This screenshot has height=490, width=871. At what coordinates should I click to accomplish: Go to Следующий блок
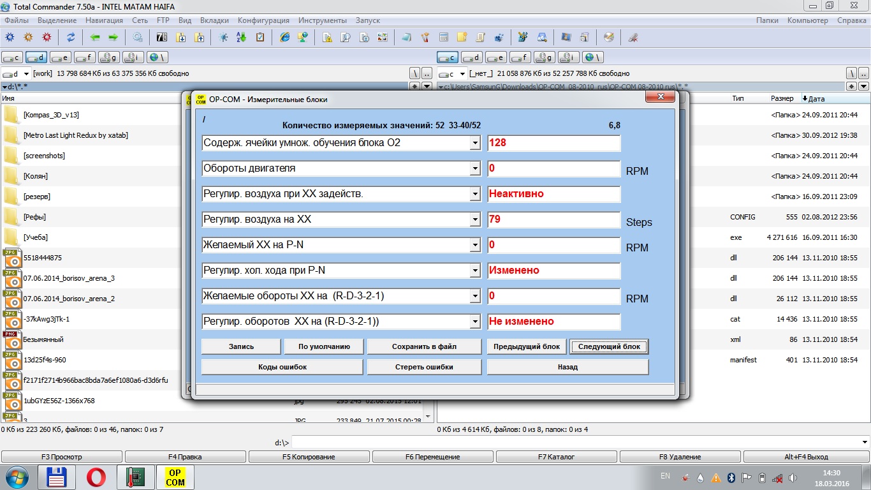609,346
